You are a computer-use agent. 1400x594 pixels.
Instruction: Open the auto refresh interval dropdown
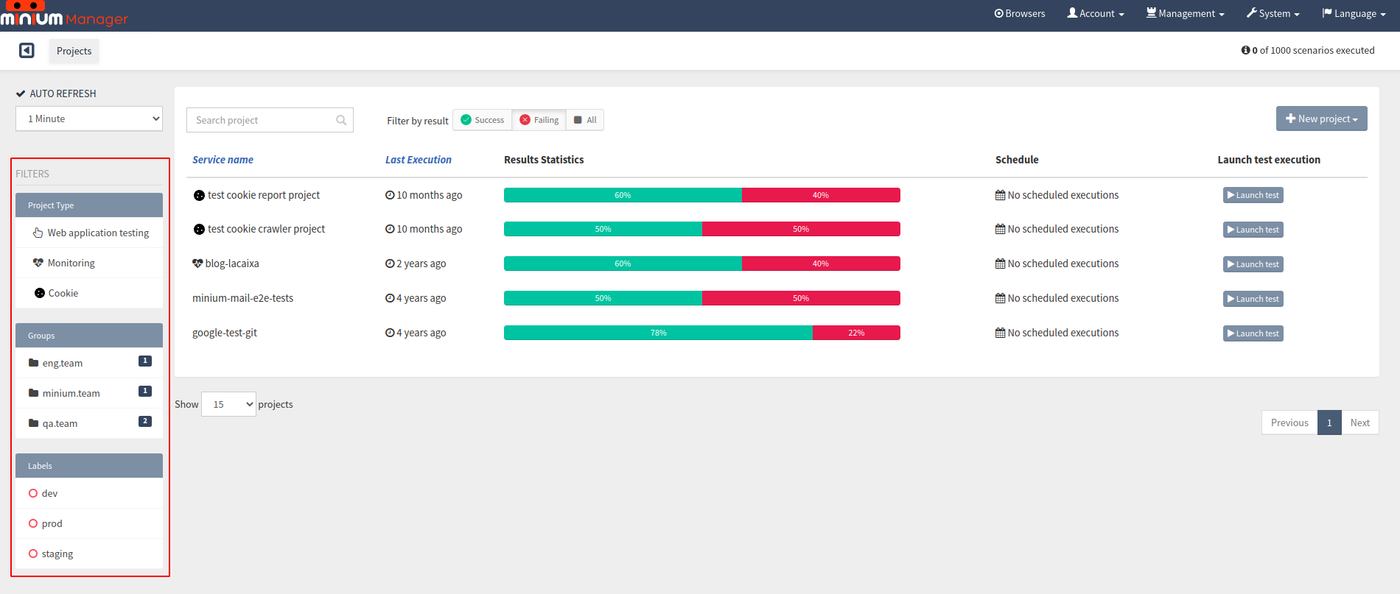tap(89, 119)
